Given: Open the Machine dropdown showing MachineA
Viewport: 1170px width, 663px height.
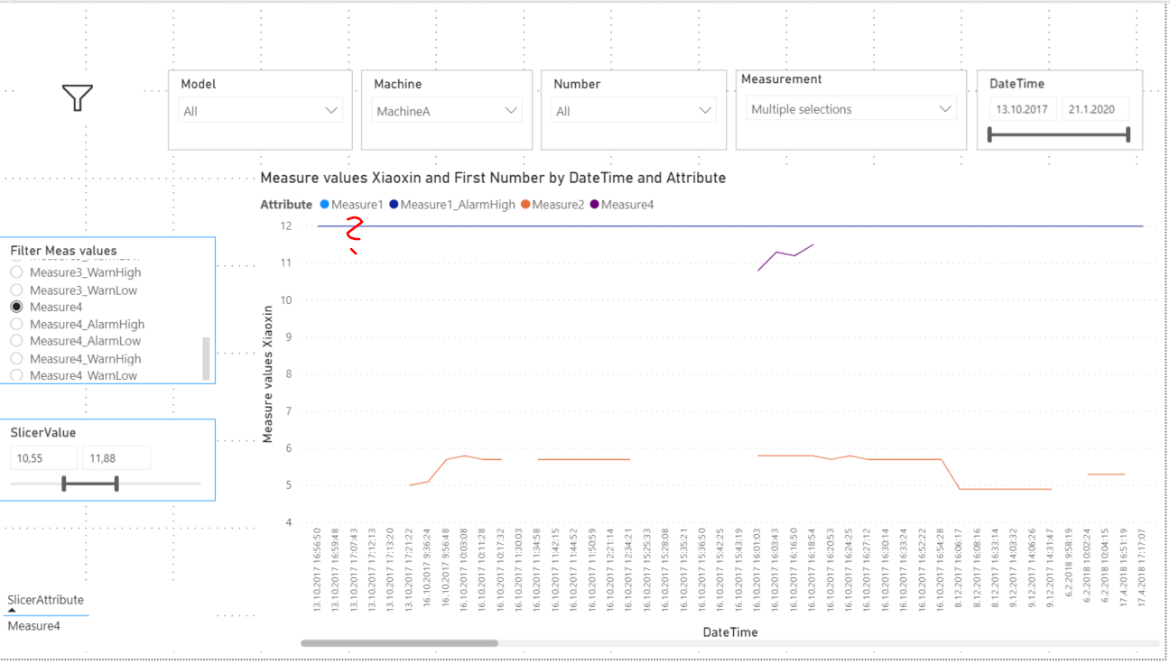Looking at the screenshot, I should click(x=447, y=111).
